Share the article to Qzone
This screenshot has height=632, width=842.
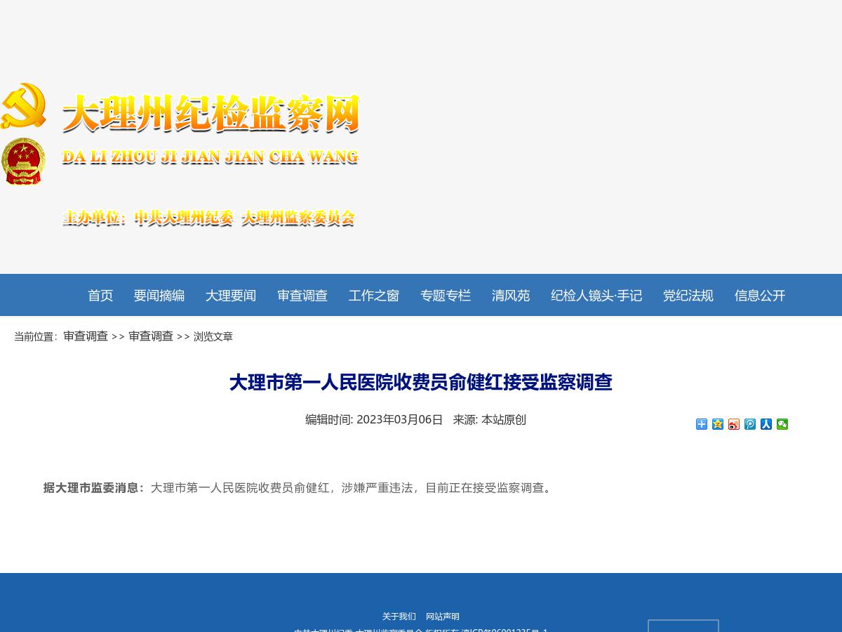(x=718, y=424)
